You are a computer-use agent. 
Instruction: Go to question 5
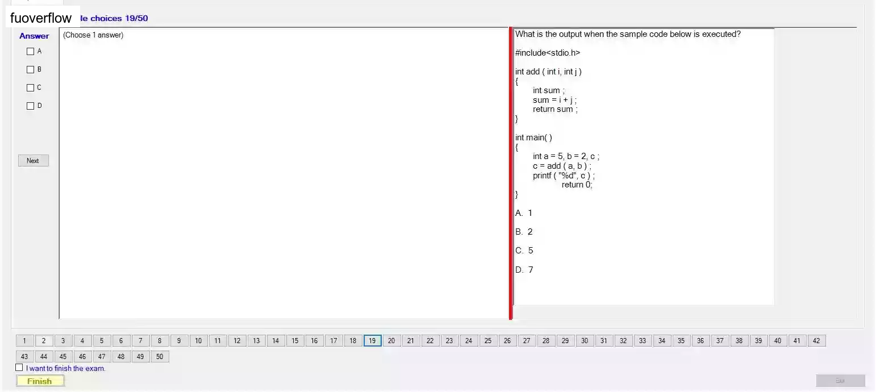pos(102,341)
